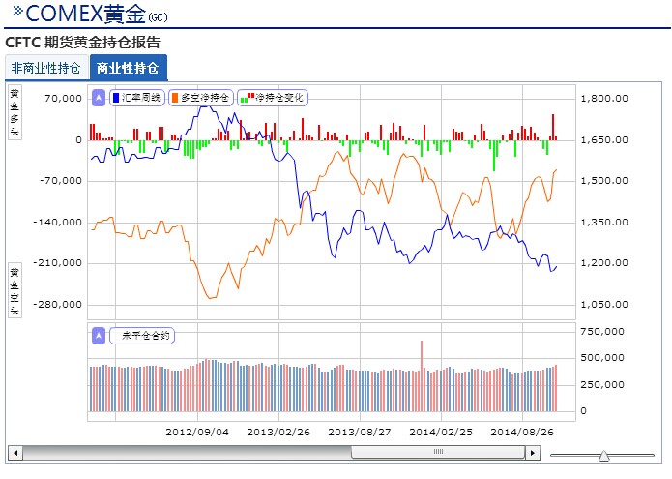Viewport: 672px width, 479px height.
Task: Click the 2012/09/04 date label
Action: coord(197,432)
